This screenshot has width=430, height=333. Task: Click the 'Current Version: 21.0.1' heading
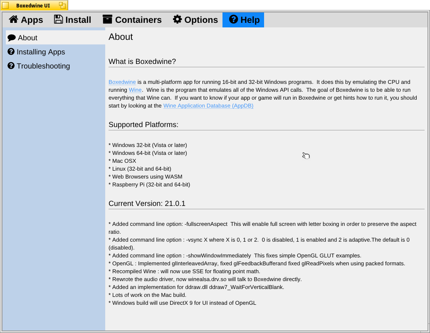pyautogui.click(x=147, y=203)
